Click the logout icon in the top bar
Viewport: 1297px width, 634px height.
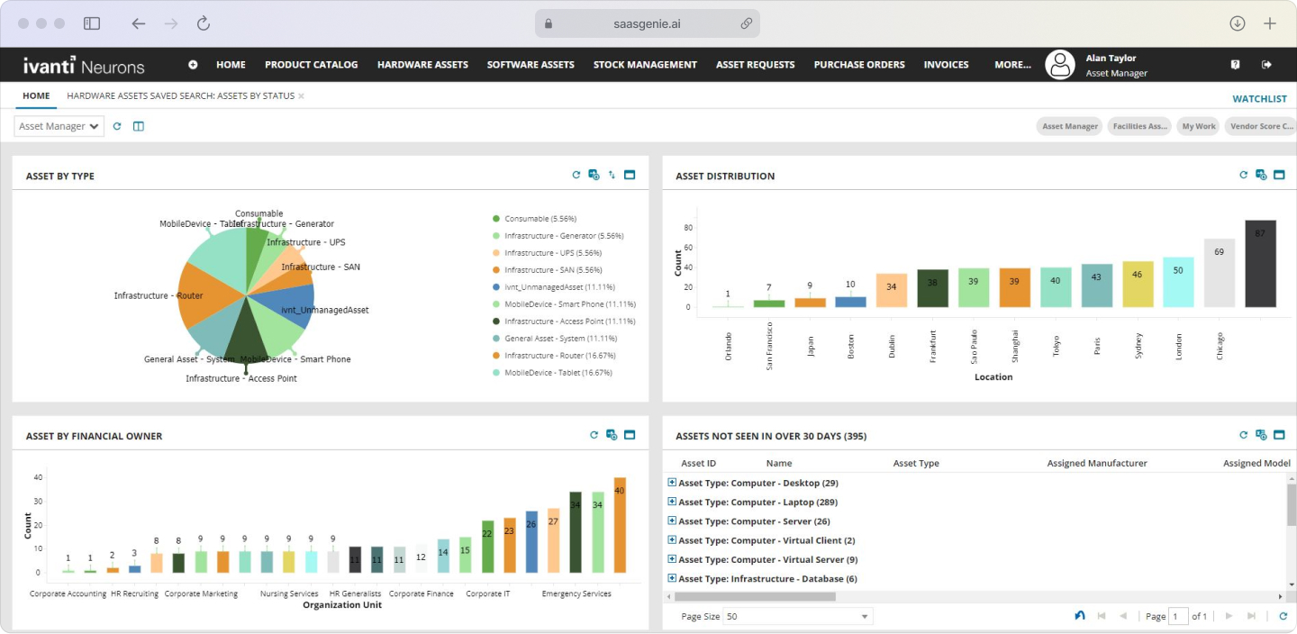pyautogui.click(x=1266, y=65)
